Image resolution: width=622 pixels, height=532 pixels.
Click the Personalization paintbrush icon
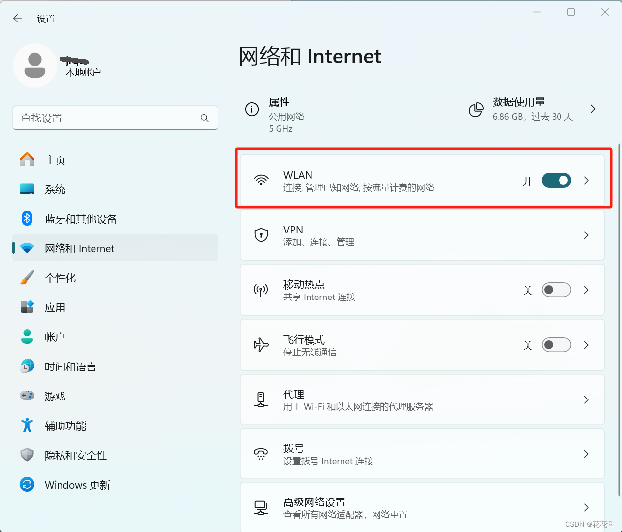pos(27,277)
